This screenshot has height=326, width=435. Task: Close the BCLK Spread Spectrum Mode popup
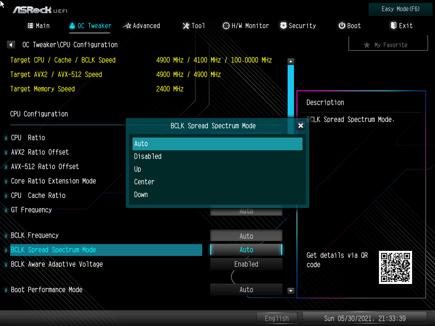pos(300,126)
